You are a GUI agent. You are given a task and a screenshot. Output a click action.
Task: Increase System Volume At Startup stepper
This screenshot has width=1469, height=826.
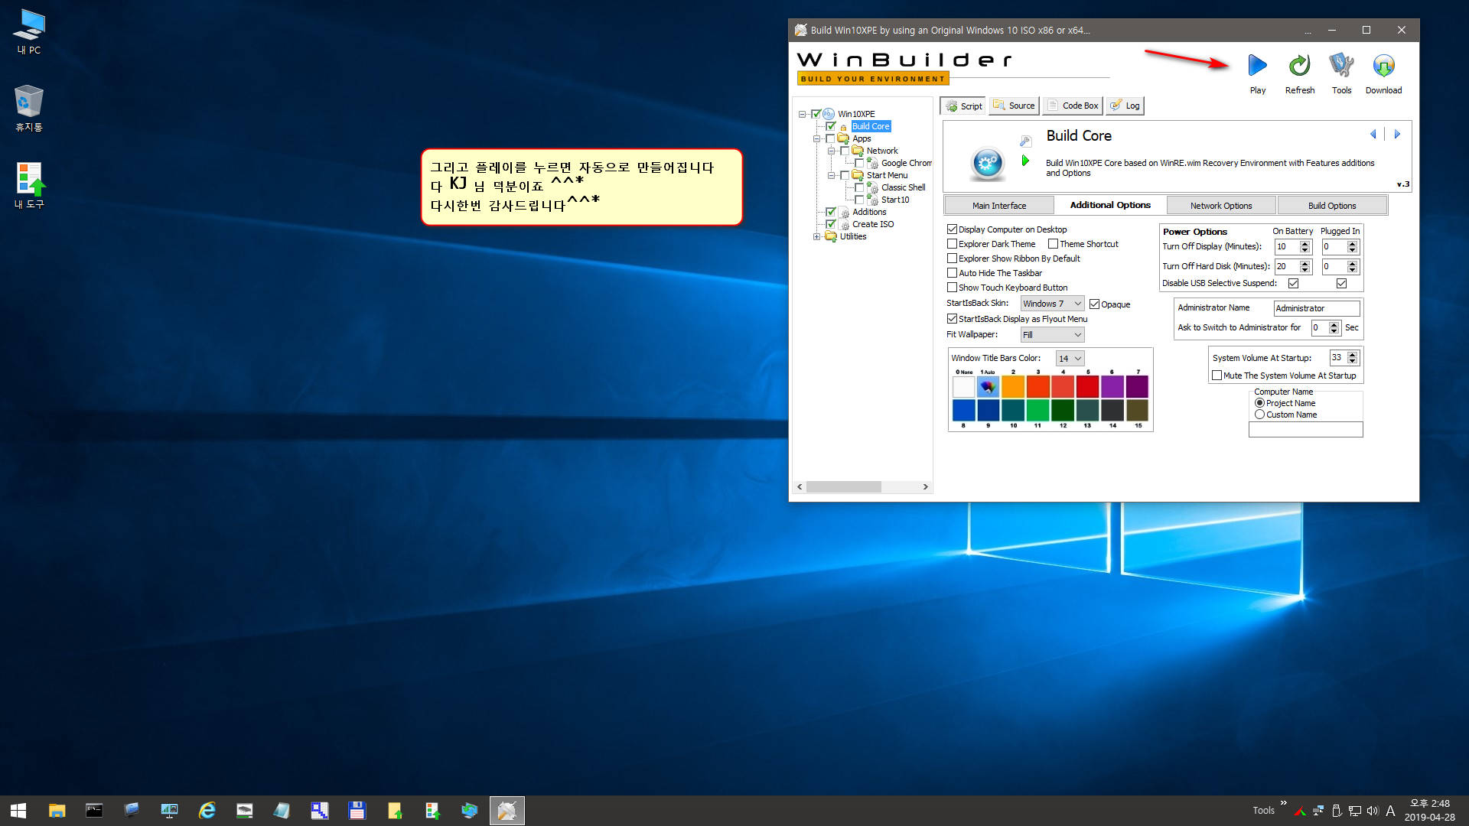[x=1353, y=355]
